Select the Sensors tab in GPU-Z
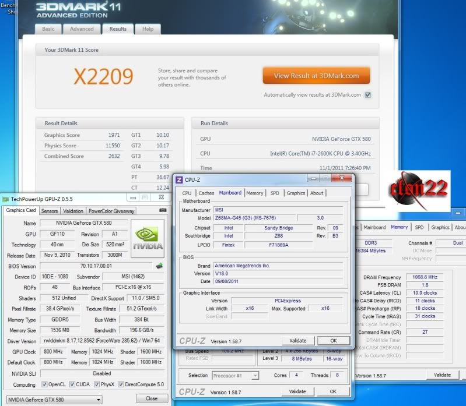The image size is (466, 406). click(50, 211)
